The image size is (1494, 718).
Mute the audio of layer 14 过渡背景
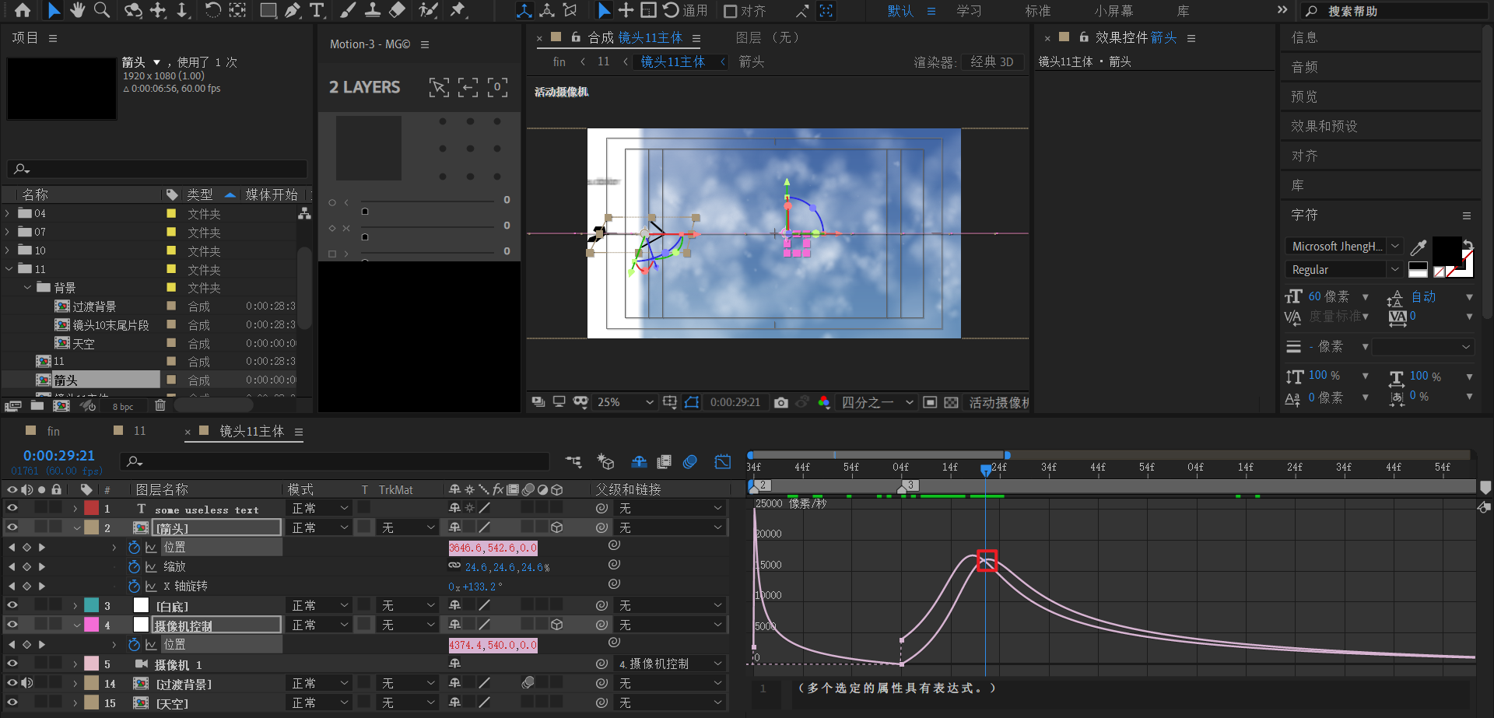(26, 683)
